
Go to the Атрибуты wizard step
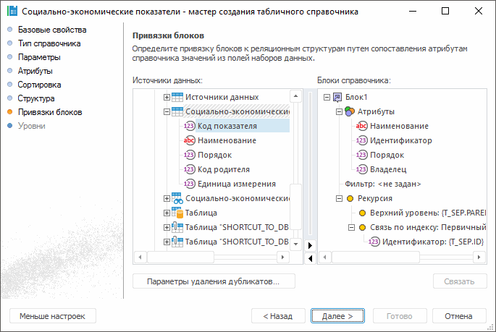[35, 71]
